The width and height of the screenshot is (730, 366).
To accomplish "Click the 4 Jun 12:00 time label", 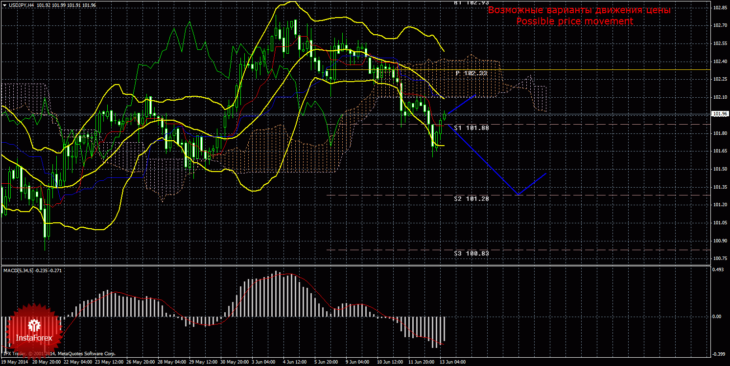I will [x=295, y=362].
